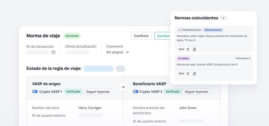The height and width of the screenshot is (126, 269).
Task: Click the gray status pill next to the blue one
Action: point(120,69)
